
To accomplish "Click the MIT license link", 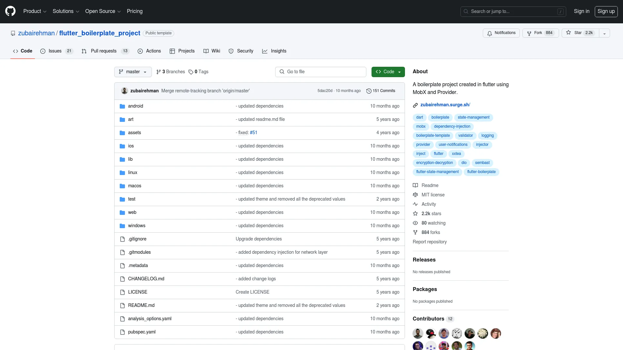I will tap(433, 194).
